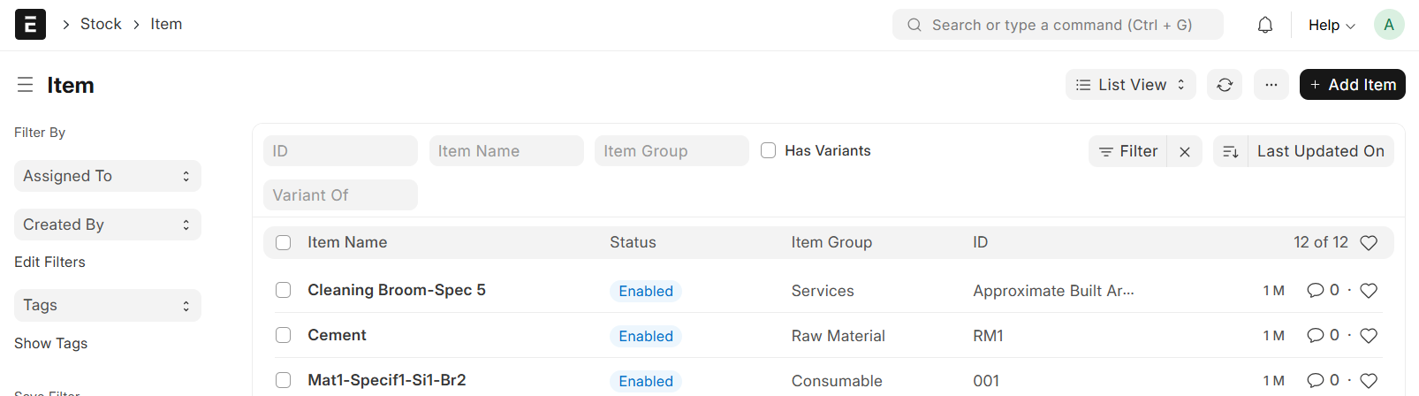Expand the Assigned To dropdown
Screen dimensions: 1419x396
pos(108,176)
